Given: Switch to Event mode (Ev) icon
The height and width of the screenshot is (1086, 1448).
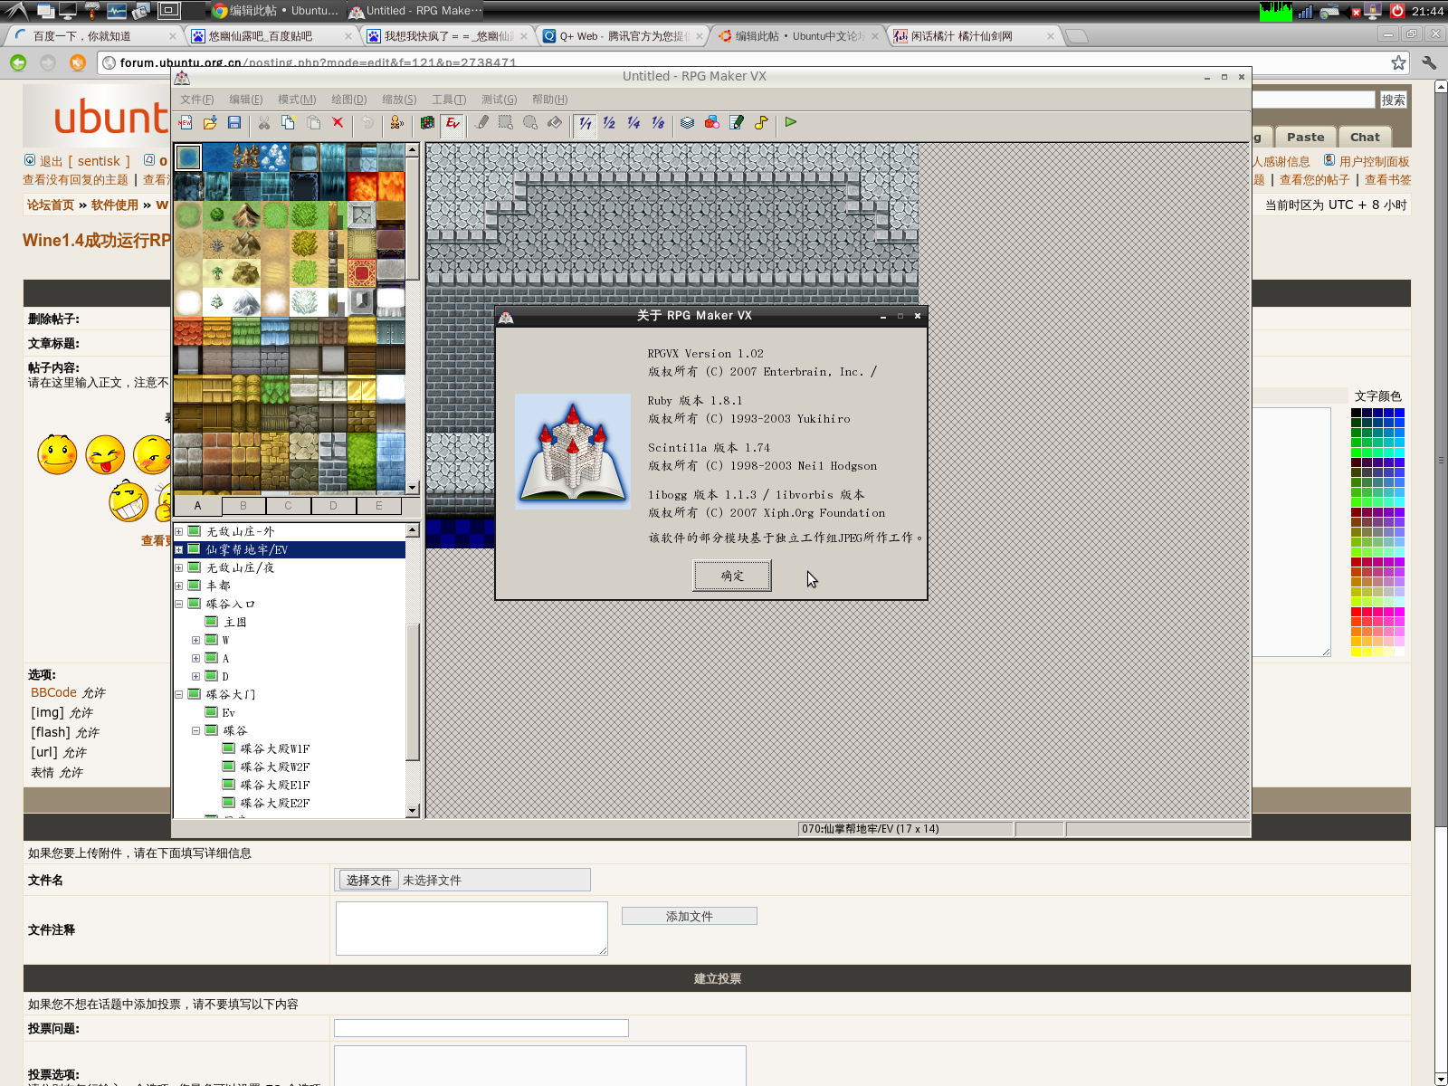Looking at the screenshot, I should [x=452, y=123].
